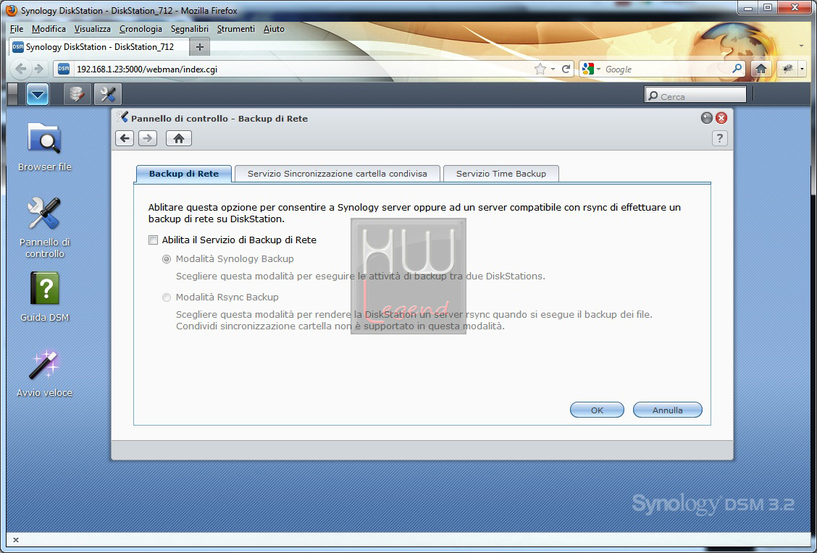Viewport: 817px width, 553px height.
Task: Select Modalità Synology Backup radio option
Action: 167,259
